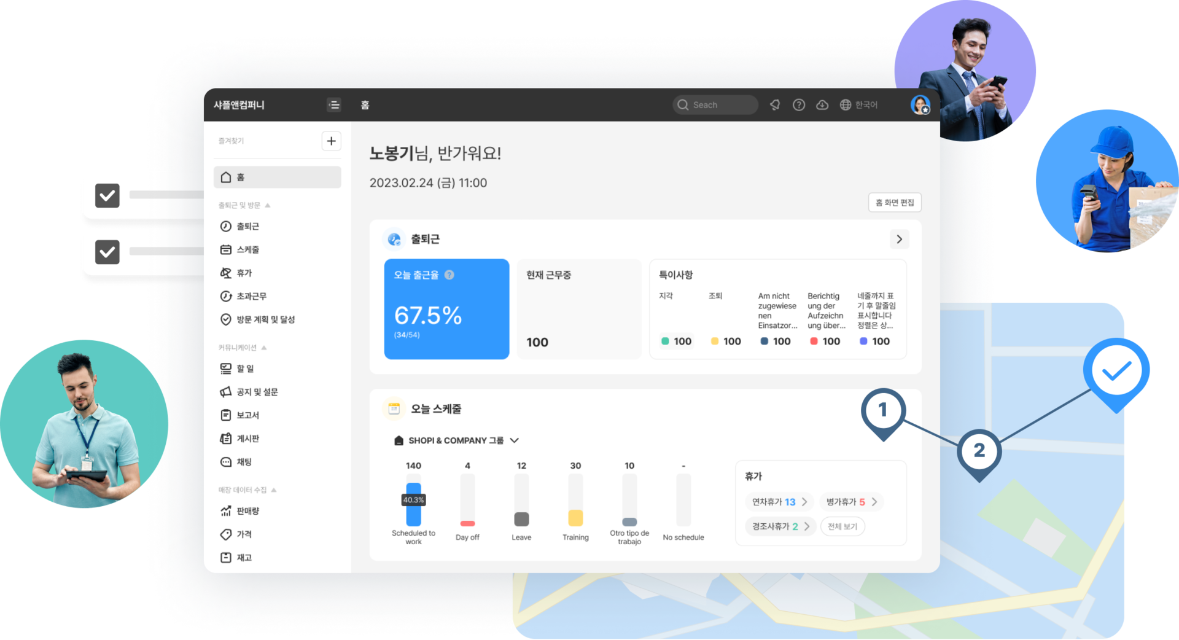1179x640 pixels.
Task: Click the 휴가 beach umbrella icon in sidebar
Action: tap(226, 273)
